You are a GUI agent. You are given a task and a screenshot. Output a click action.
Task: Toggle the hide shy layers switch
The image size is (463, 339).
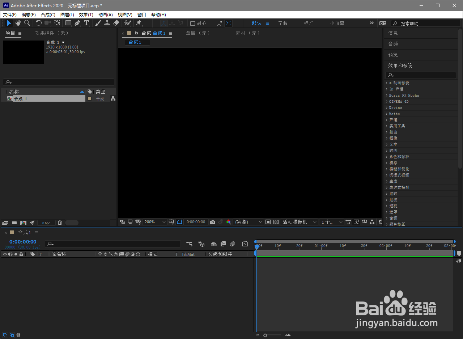tap(214, 244)
